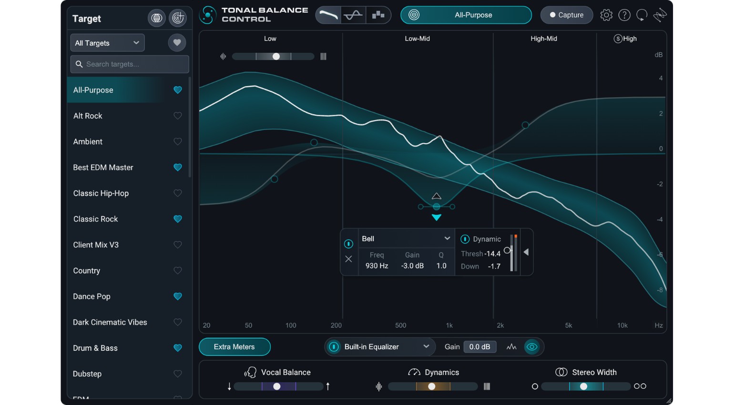Toggle favorite heart for Alt Rock
The width and height of the screenshot is (734, 405).
(x=177, y=116)
